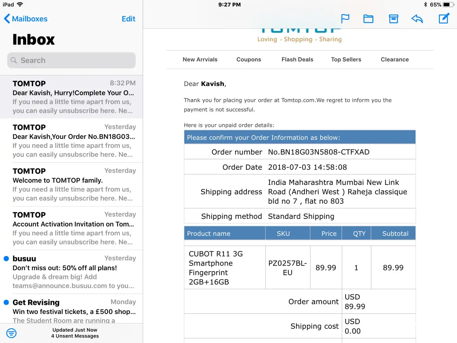Open the Get Revising festival tickets email
The height and width of the screenshot is (343, 457).
74,310
